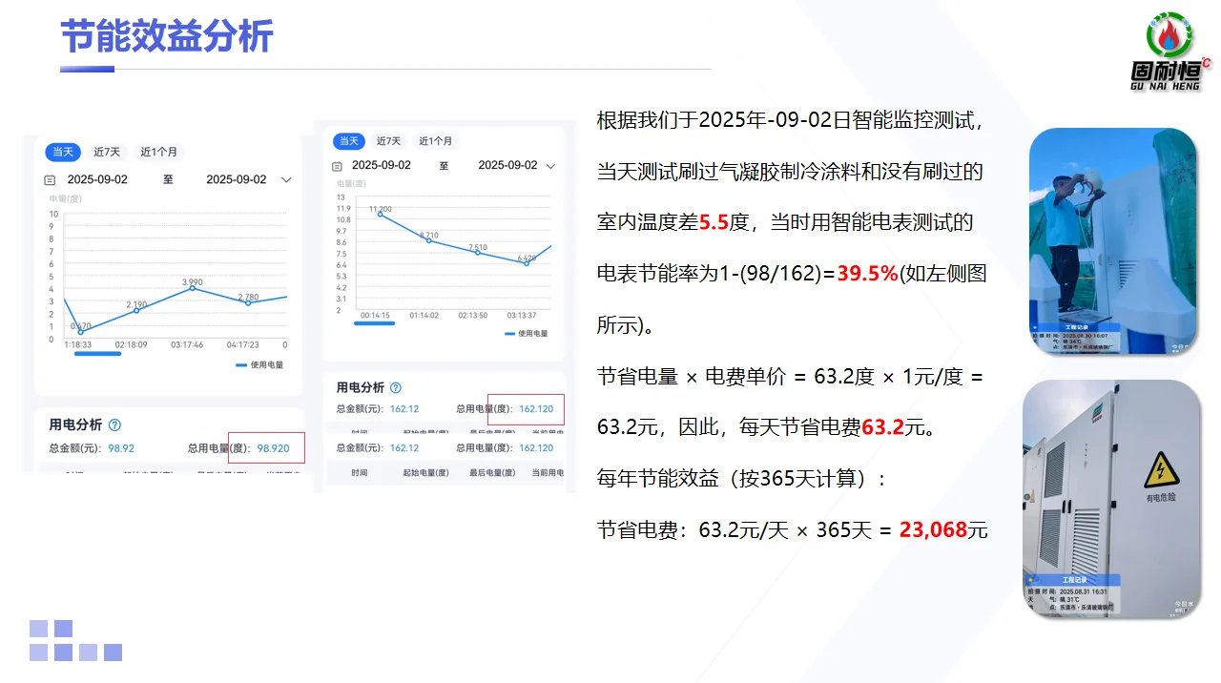Click the highlighted 162.120 total usage value
This screenshot has height=683, width=1221.
point(536,408)
